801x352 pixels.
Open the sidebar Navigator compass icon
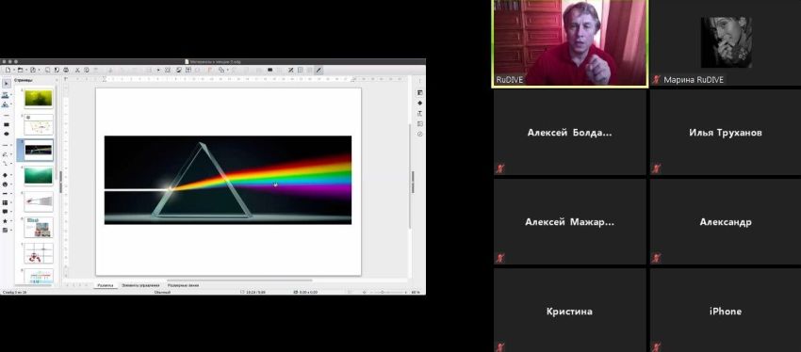pos(420,135)
